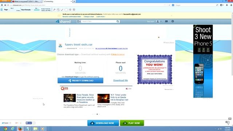This screenshot has height=131, width=233.
Task: Click the green Play Now button
Action: coord(132,123)
